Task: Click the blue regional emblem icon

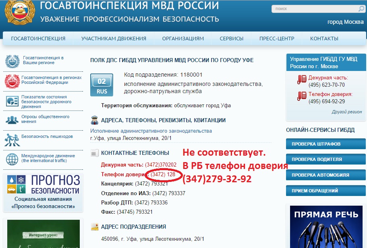Action: pos(12,61)
